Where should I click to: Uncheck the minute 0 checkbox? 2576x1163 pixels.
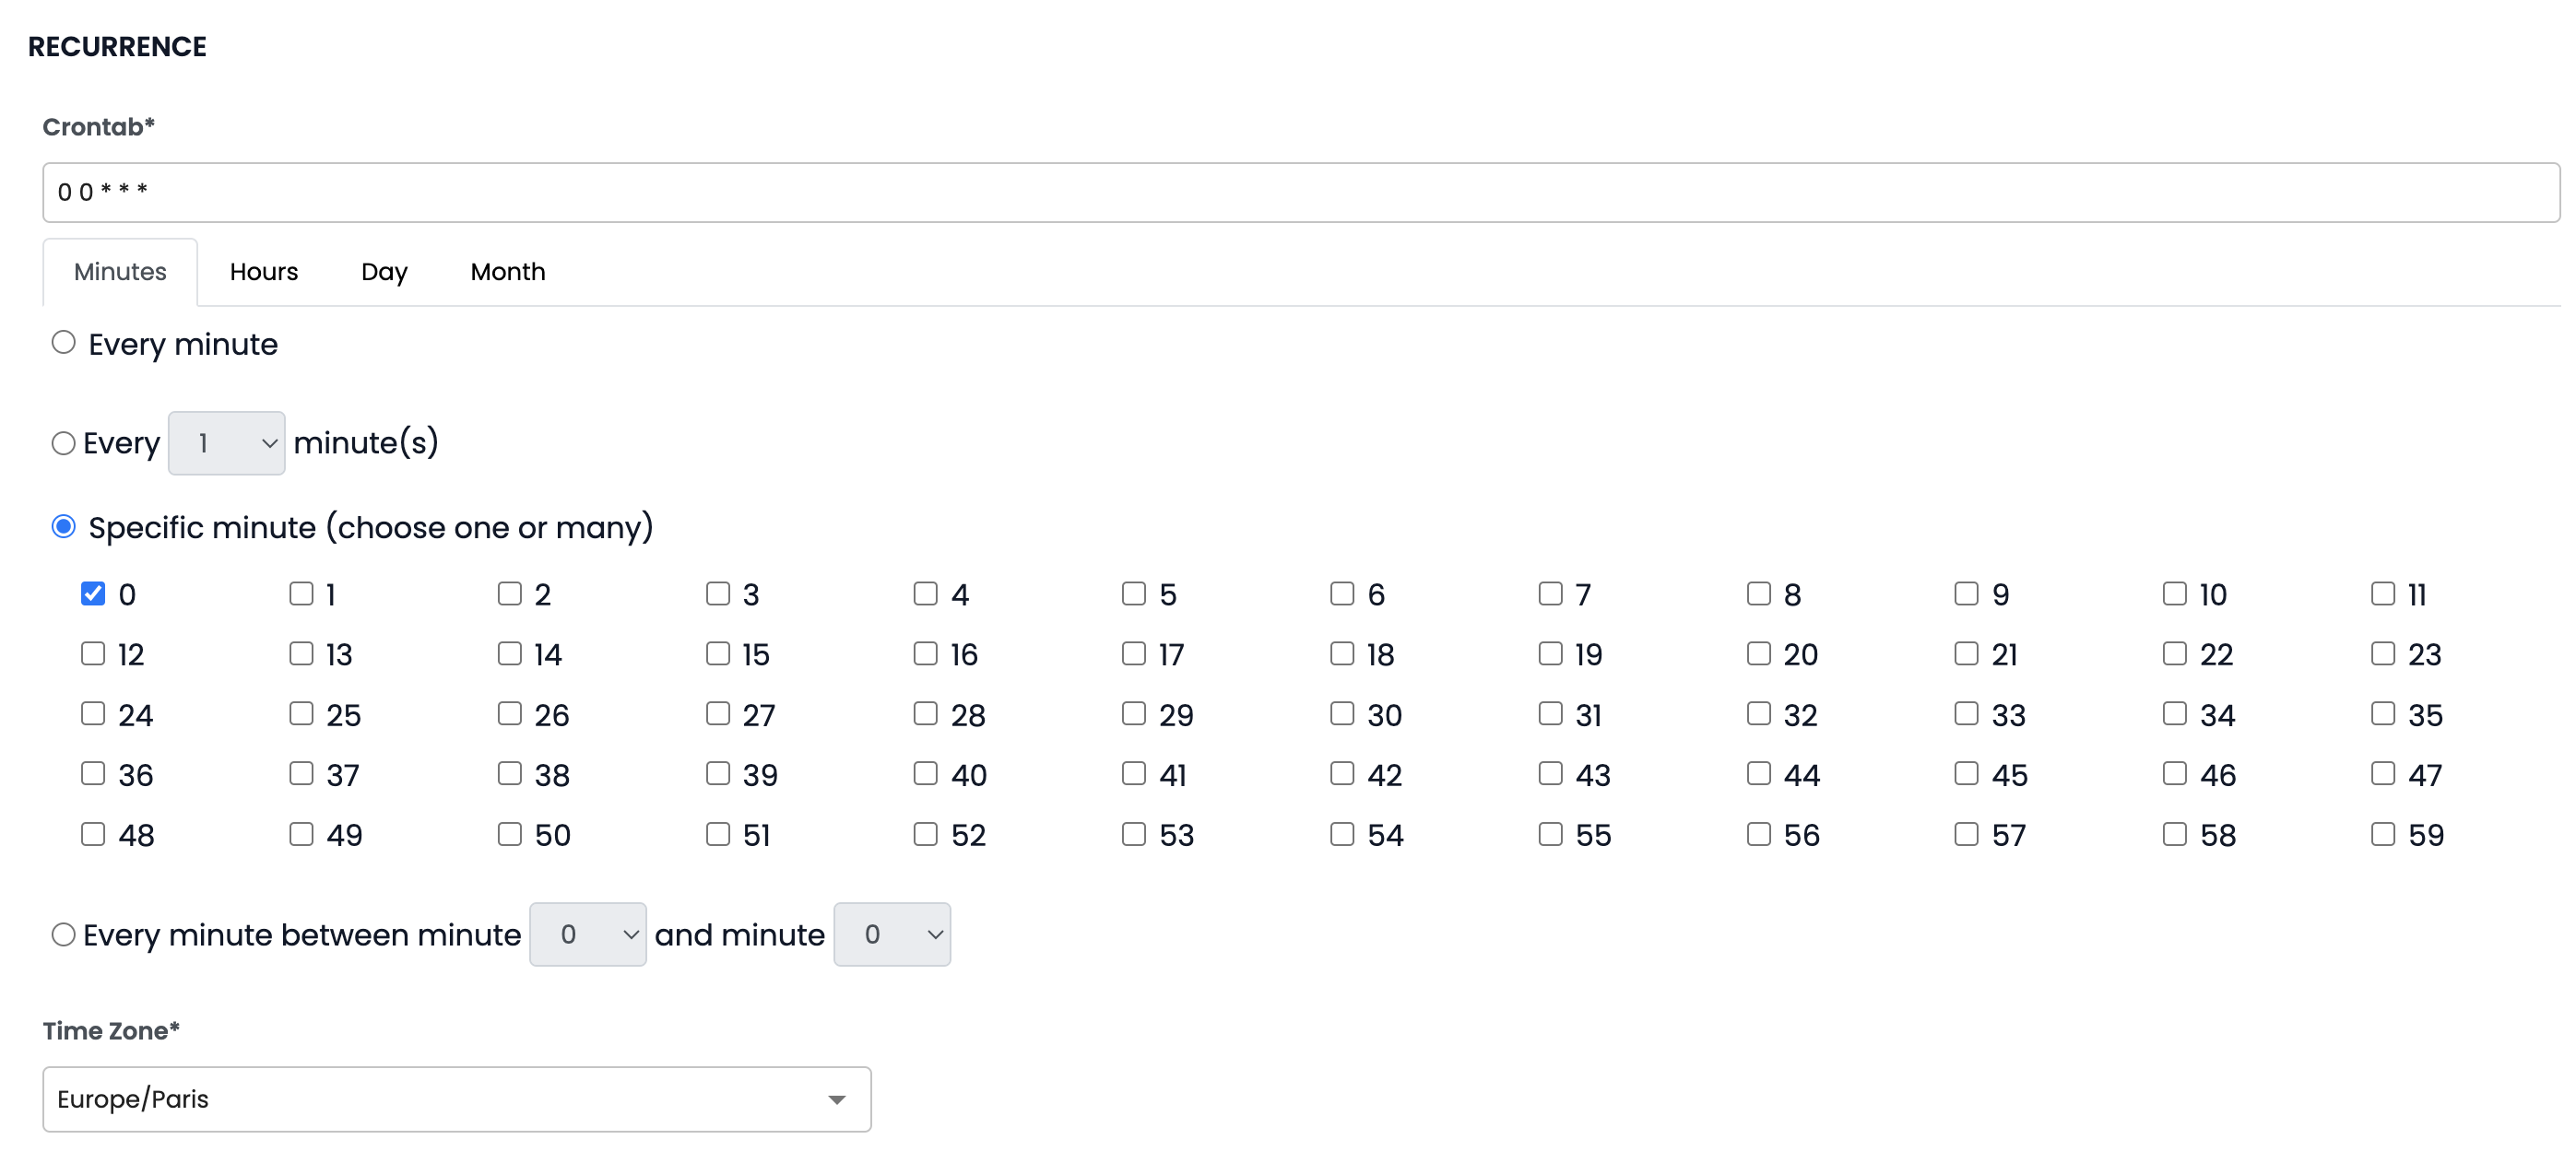tap(93, 593)
